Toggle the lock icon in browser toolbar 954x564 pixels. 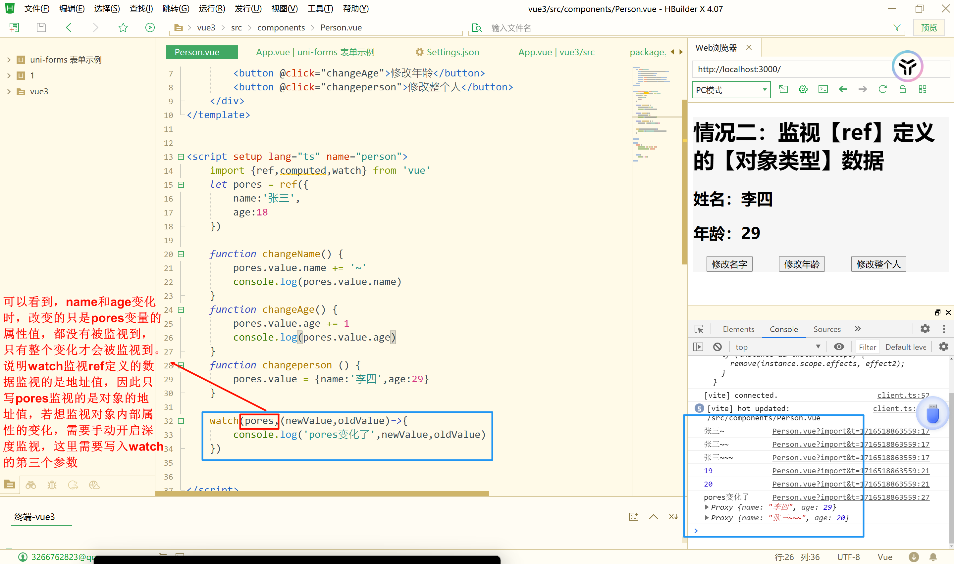pyautogui.click(x=902, y=89)
